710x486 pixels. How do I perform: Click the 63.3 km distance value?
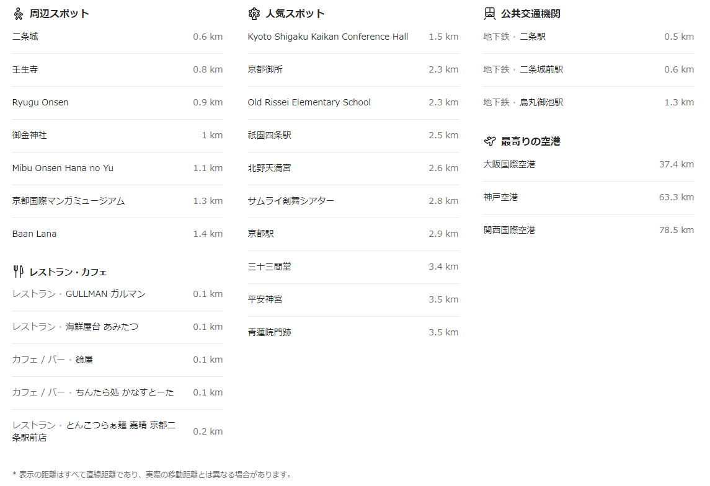pyautogui.click(x=677, y=197)
